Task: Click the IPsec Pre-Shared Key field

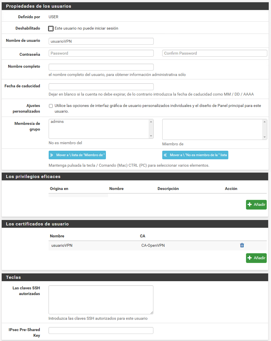Action: (101, 330)
